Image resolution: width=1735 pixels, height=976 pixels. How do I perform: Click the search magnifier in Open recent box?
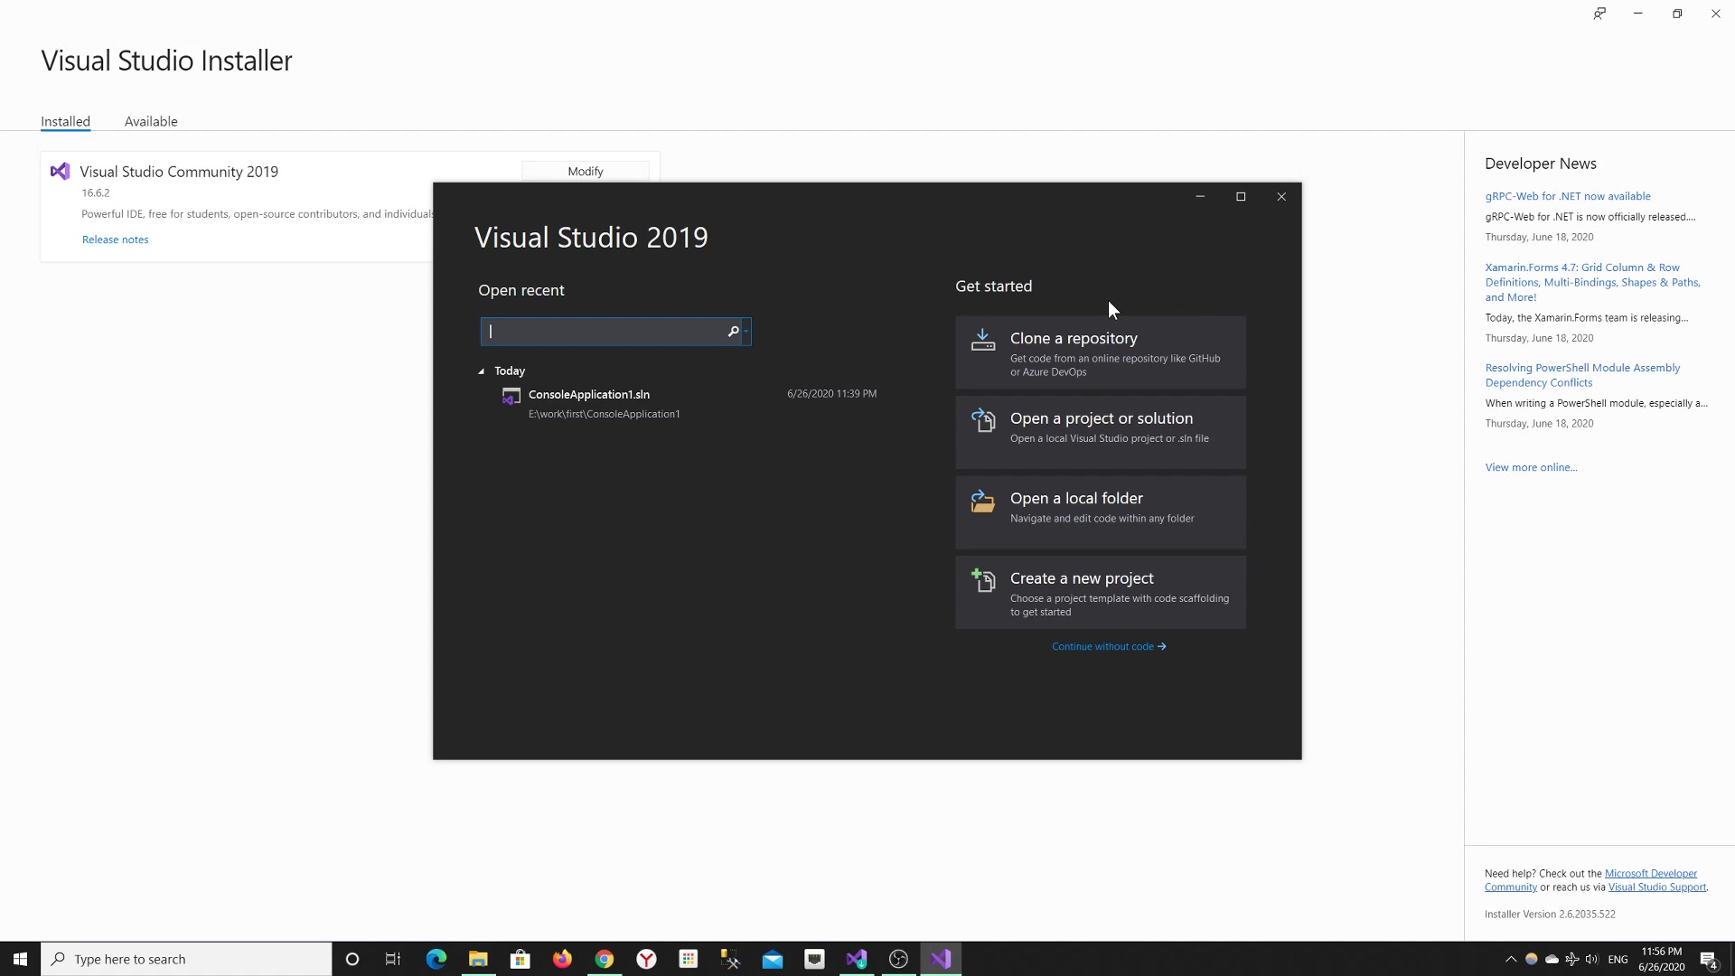(x=733, y=331)
